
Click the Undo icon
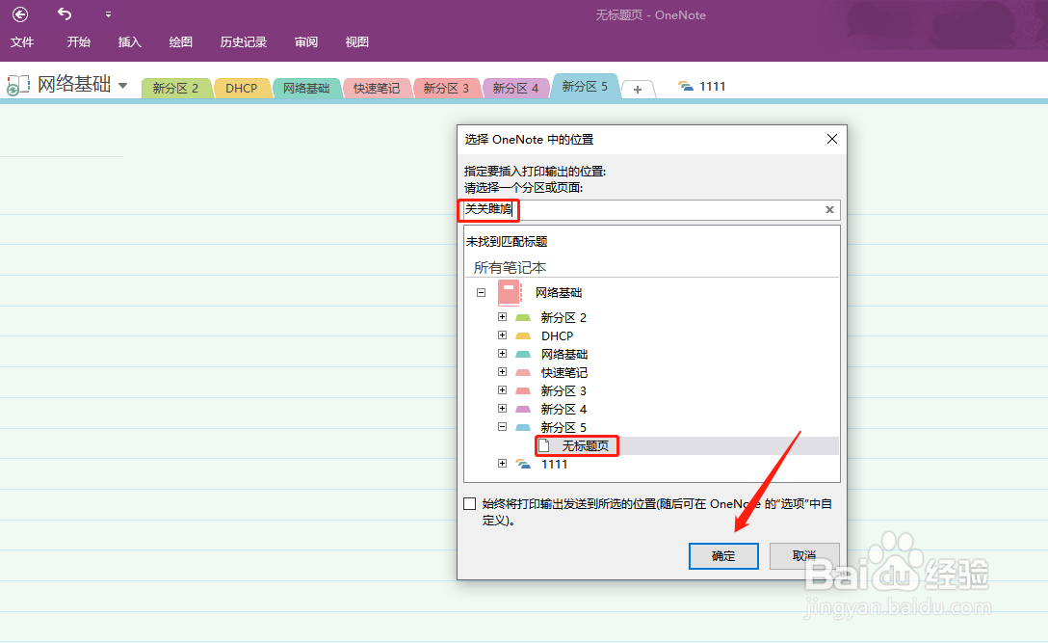tap(65, 13)
